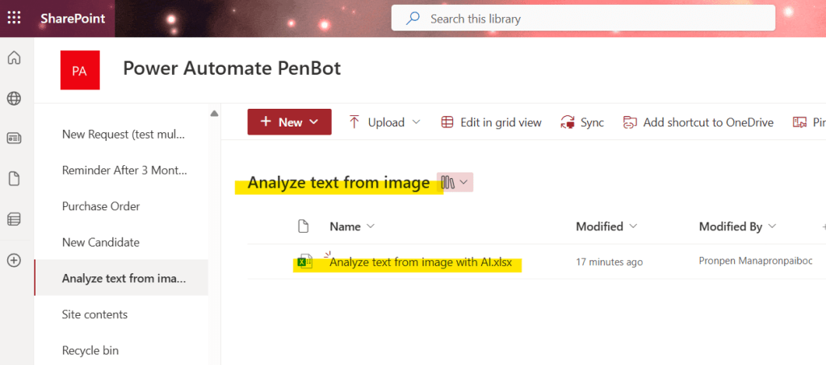Open the library view switcher dropdown
Viewport: 826px width, 365px height.
coord(455,183)
